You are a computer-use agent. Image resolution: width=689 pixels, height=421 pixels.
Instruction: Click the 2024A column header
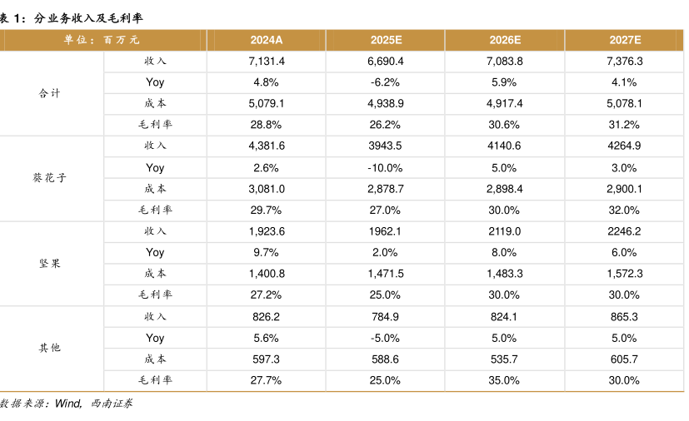click(x=267, y=40)
